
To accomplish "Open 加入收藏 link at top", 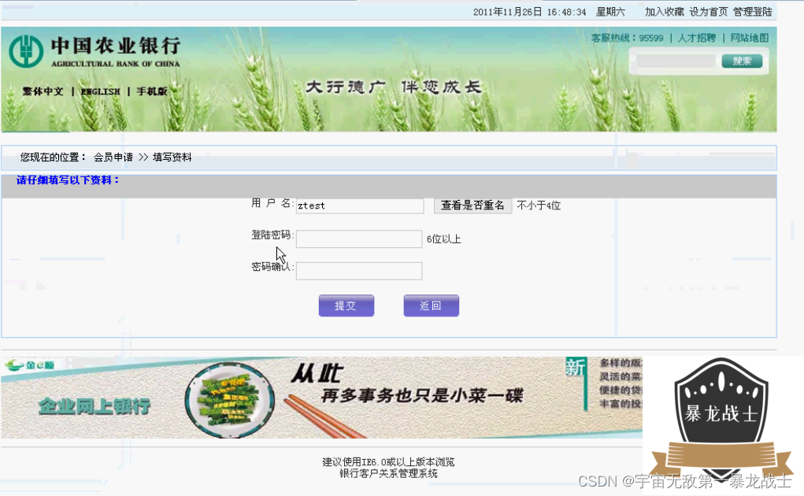I will pos(664,12).
